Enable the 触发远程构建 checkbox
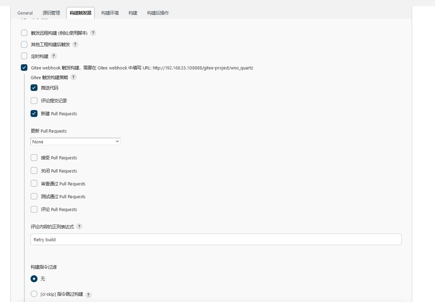This screenshot has width=435, height=302. click(24, 33)
